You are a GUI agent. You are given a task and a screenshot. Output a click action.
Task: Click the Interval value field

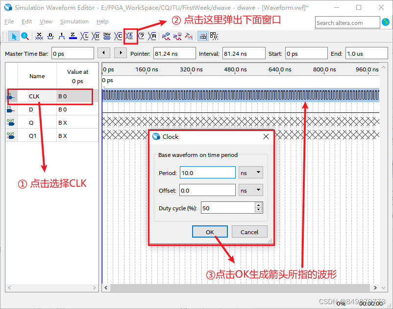[x=244, y=53]
